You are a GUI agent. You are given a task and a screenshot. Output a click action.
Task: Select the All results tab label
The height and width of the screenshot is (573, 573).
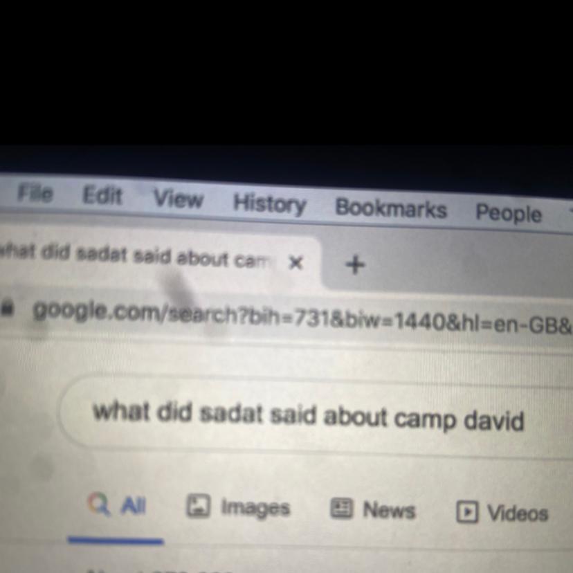pyautogui.click(x=134, y=506)
